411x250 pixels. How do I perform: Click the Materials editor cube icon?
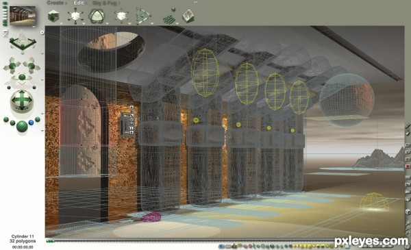(53, 16)
